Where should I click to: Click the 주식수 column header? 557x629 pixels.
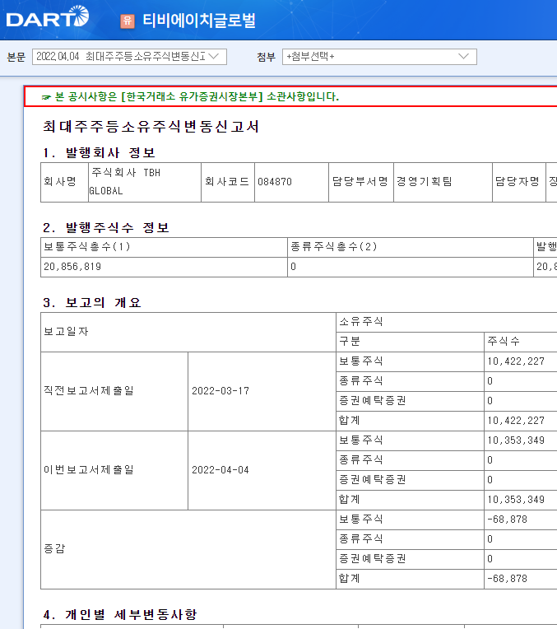coord(521,342)
